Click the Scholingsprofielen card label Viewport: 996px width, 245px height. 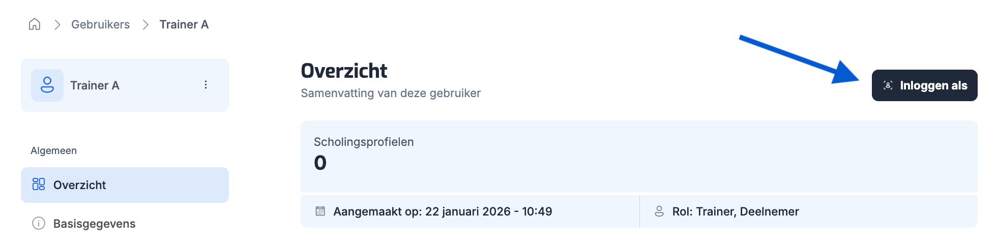(364, 142)
